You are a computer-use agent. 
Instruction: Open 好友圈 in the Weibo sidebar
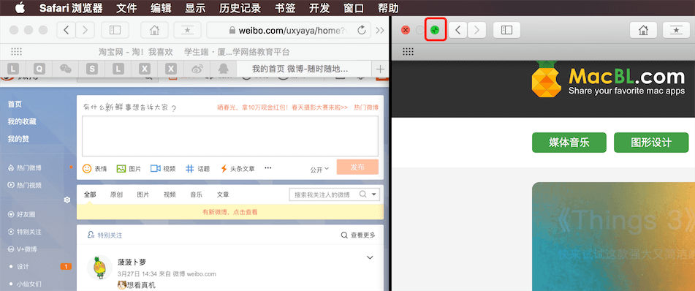[22, 214]
